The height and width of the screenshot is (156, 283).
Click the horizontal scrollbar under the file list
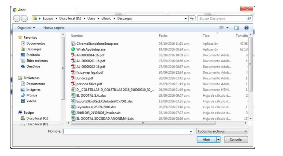[x=143, y=123]
